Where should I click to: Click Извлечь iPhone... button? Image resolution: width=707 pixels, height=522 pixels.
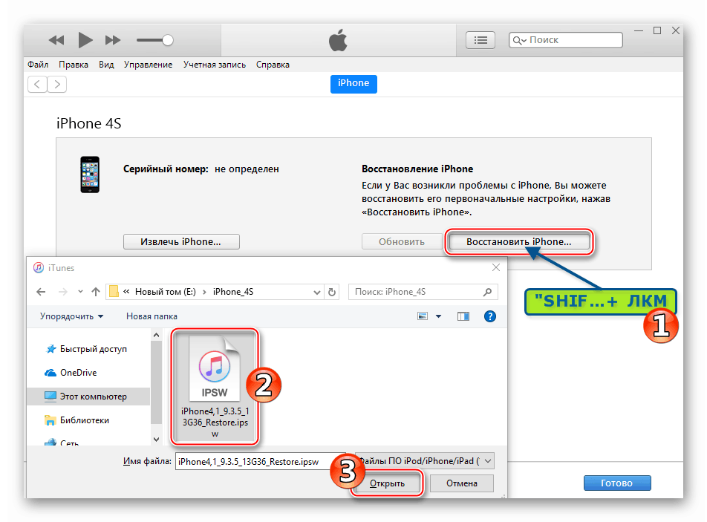coord(181,241)
